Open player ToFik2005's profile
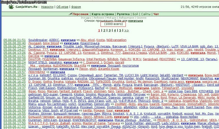Image resolution: width=219 pixels, height=129 pixels. coord(103,82)
